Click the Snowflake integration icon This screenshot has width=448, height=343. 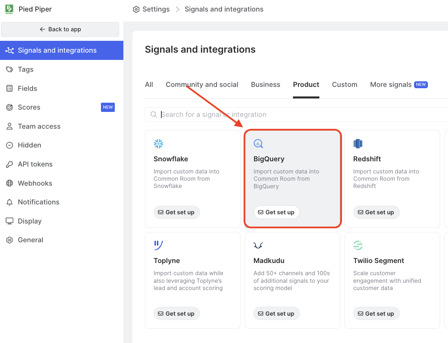158,144
